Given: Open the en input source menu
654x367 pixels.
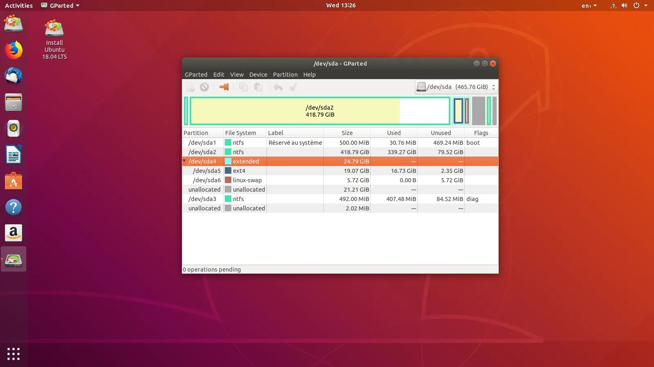Looking at the screenshot, I should 589,6.
